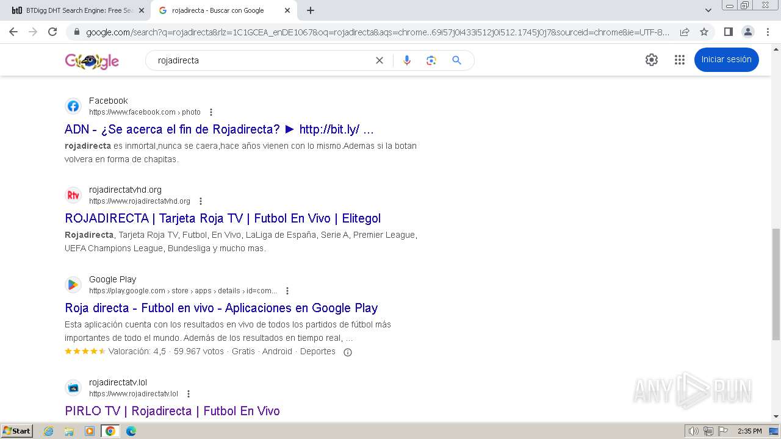Click the magnifier search button
781x439 pixels.
click(x=456, y=60)
